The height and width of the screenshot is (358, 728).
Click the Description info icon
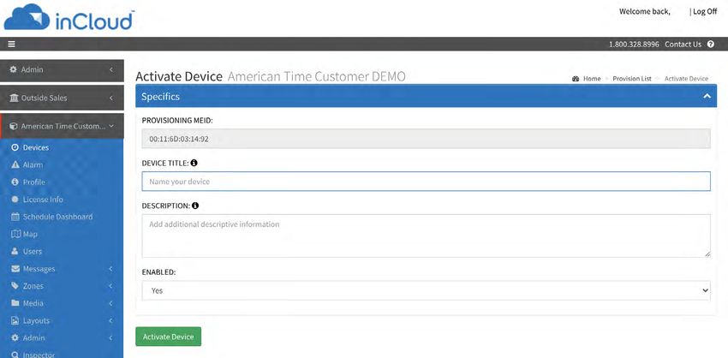(x=195, y=206)
